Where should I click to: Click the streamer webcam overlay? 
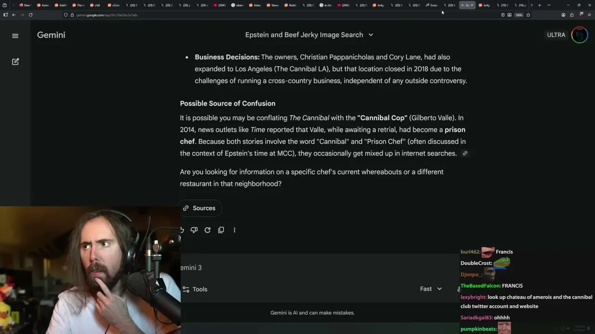coord(90,270)
